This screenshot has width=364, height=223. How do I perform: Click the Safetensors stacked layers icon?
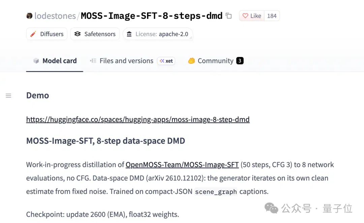[x=78, y=34]
